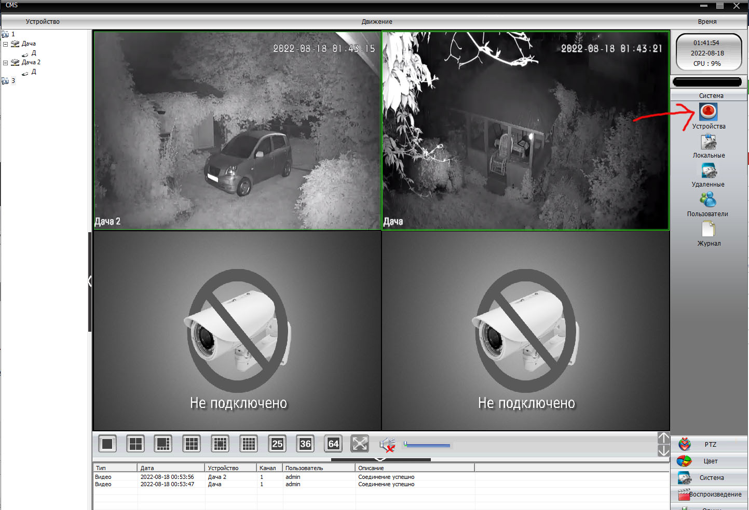Collapse the Дача device tree node

[x=6, y=44]
